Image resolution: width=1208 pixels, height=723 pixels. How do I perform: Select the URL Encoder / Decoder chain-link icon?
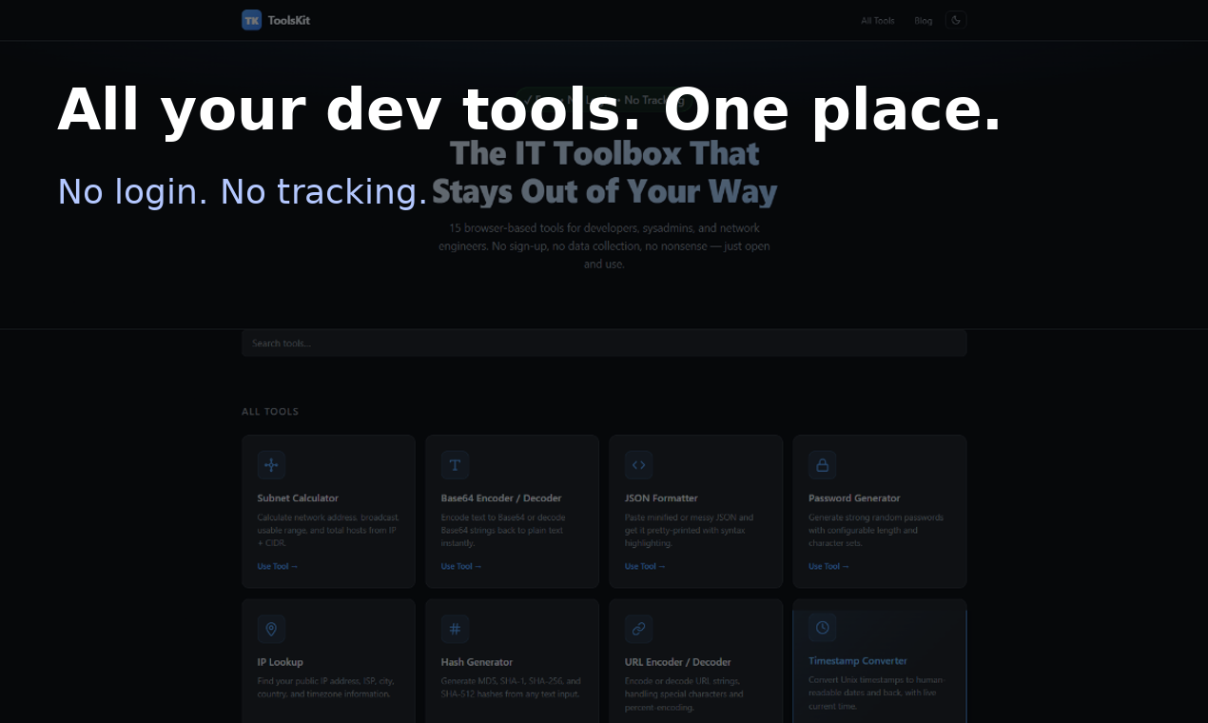[x=638, y=629]
